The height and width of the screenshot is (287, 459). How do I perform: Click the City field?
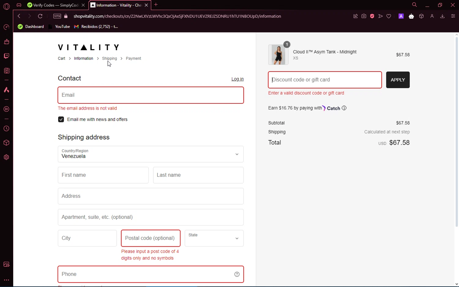tap(87, 238)
